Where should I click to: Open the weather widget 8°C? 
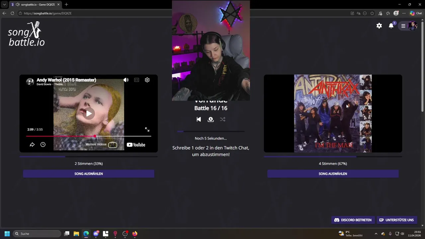click(351, 234)
